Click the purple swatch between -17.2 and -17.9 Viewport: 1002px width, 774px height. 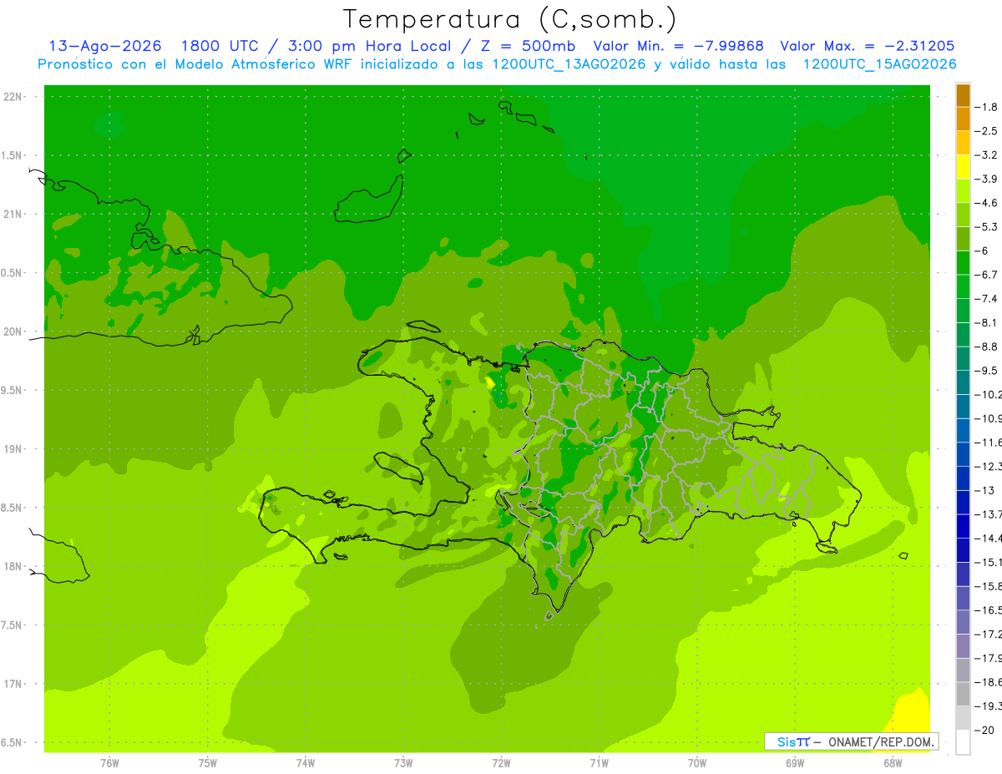[x=963, y=646]
